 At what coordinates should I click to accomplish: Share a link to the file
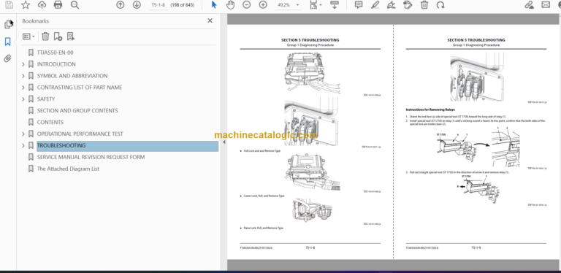coord(529,5)
